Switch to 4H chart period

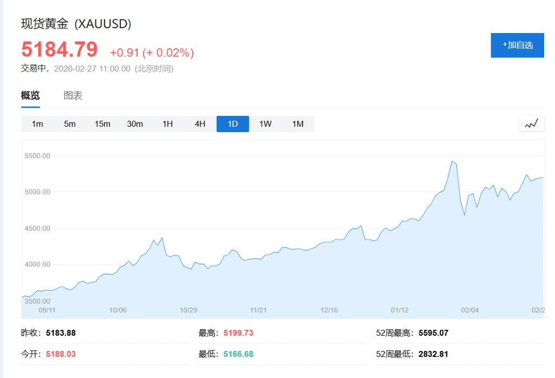click(200, 124)
